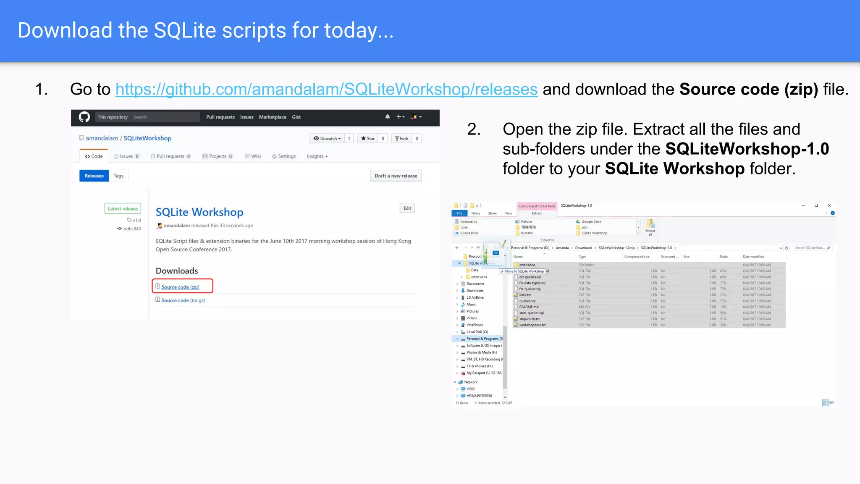This screenshot has height=484, width=860.
Task: Open the plus create-new dropdown in GitHub
Action: click(400, 117)
